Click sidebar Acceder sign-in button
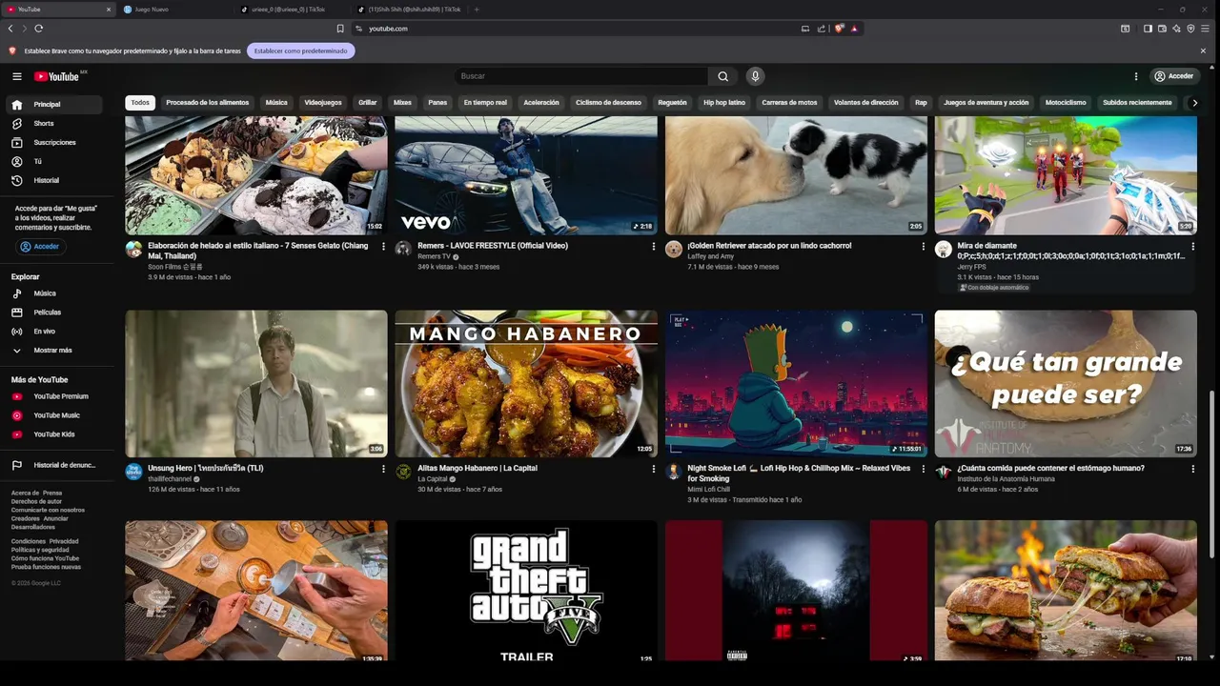1220x686 pixels. [40, 247]
